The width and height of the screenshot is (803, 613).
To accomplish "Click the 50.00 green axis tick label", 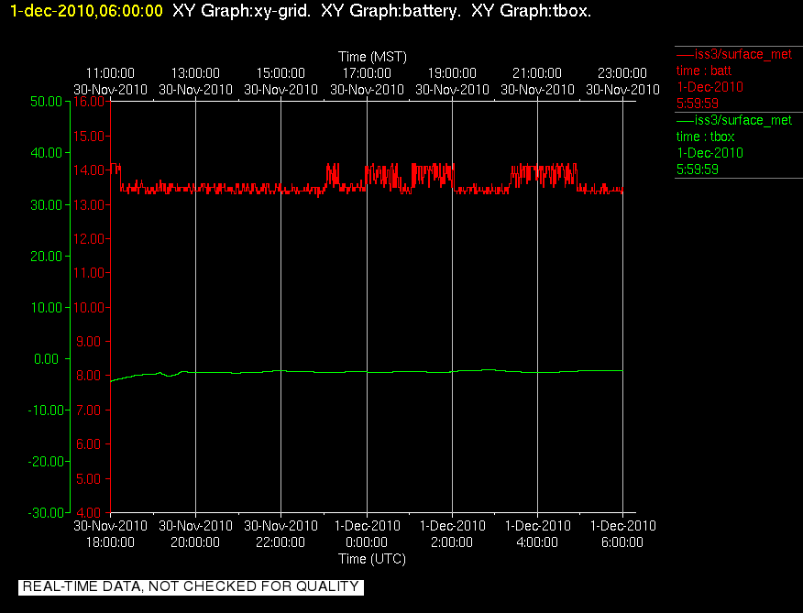I will [46, 102].
